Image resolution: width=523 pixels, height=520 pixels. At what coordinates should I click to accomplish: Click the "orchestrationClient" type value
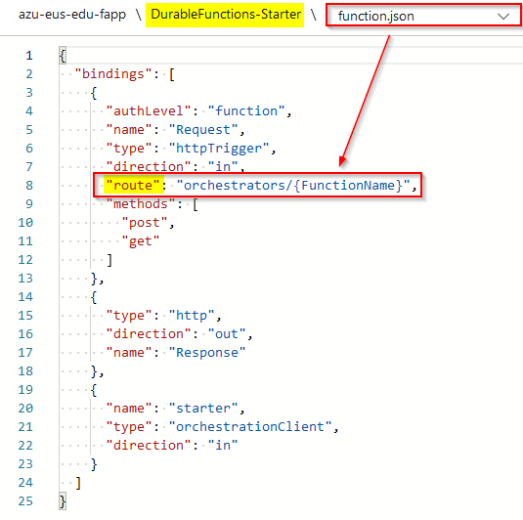coord(250,426)
